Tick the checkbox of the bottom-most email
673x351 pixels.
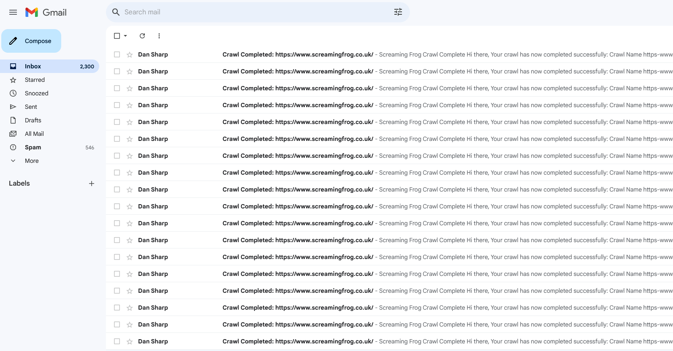pos(117,341)
